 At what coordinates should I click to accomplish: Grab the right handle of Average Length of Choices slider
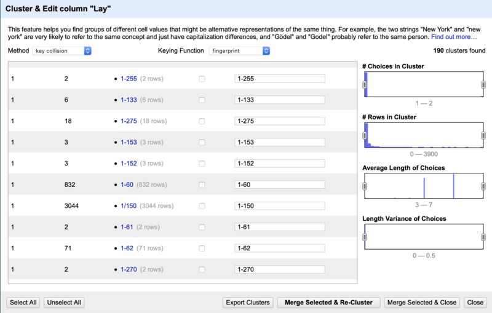[x=483, y=186]
